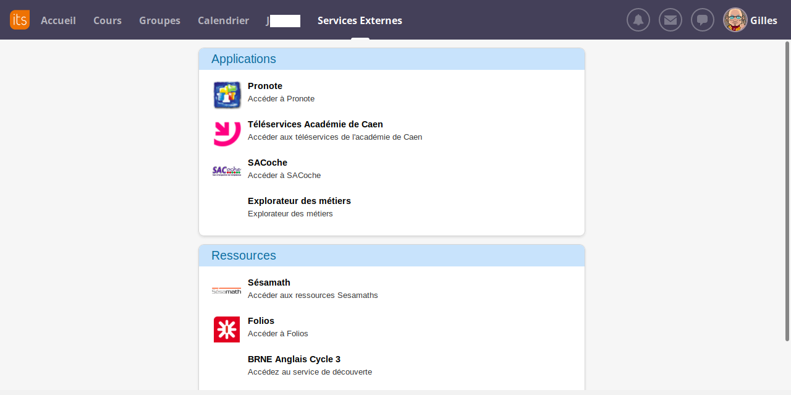
Task: Open the Groupes menu
Action: [x=159, y=20]
